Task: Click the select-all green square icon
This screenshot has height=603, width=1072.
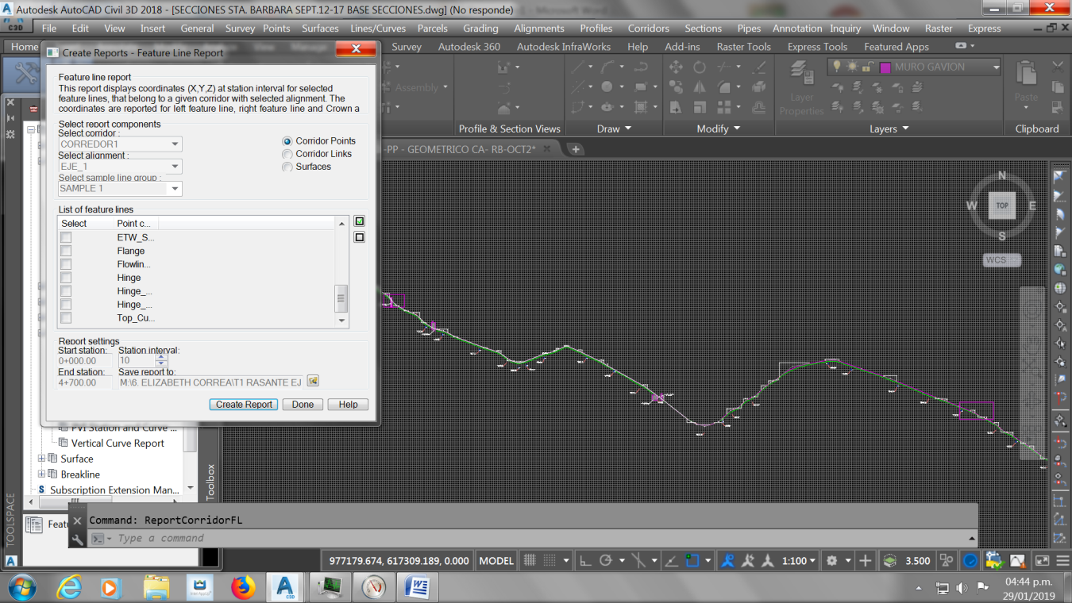Action: tap(360, 222)
